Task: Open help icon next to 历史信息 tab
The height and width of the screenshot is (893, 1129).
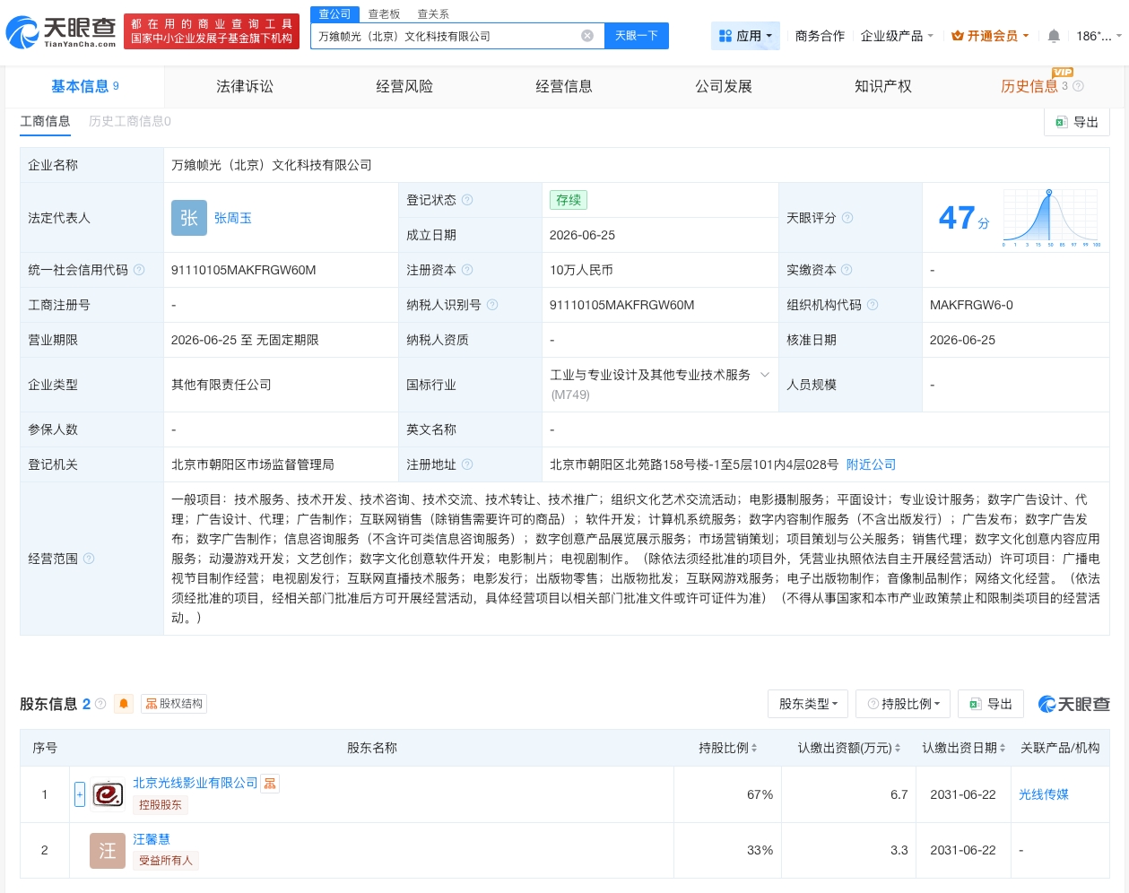Action: click(1078, 86)
